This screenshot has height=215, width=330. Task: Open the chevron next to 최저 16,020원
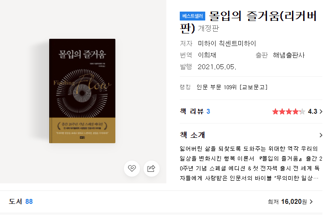coord(311,202)
